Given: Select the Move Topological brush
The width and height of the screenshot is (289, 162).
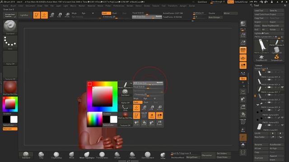Looking at the screenshot, I should pyautogui.click(x=87, y=155).
